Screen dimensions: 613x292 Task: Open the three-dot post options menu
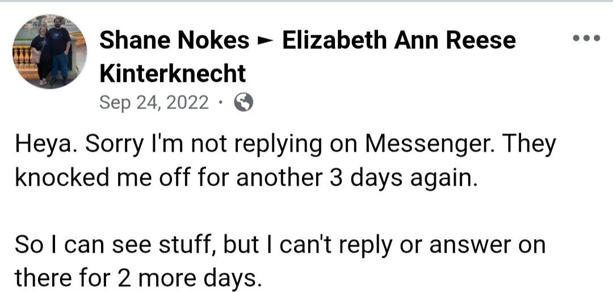pyautogui.click(x=586, y=39)
